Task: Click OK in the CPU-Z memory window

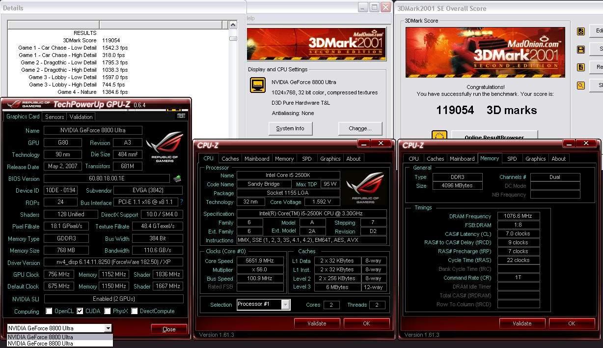Action: click(572, 323)
